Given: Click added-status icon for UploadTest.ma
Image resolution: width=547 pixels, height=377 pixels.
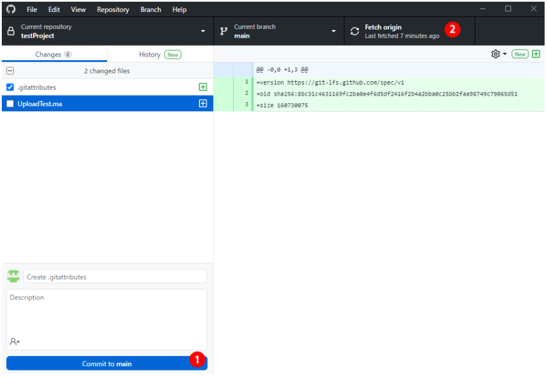Looking at the screenshot, I should (x=203, y=103).
